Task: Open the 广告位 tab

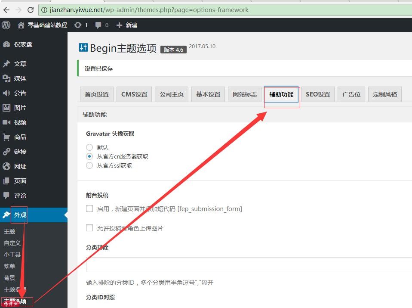Action: pyautogui.click(x=351, y=94)
